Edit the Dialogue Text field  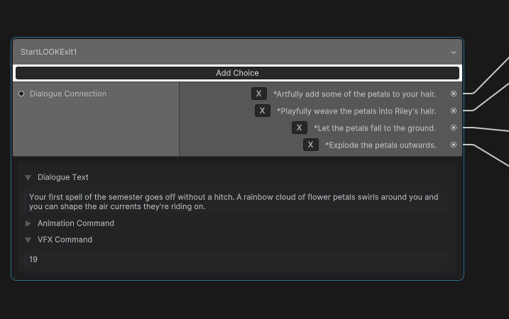[x=236, y=201]
